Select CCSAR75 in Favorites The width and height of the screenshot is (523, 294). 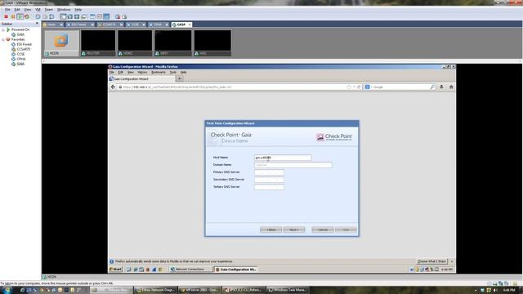pos(24,49)
